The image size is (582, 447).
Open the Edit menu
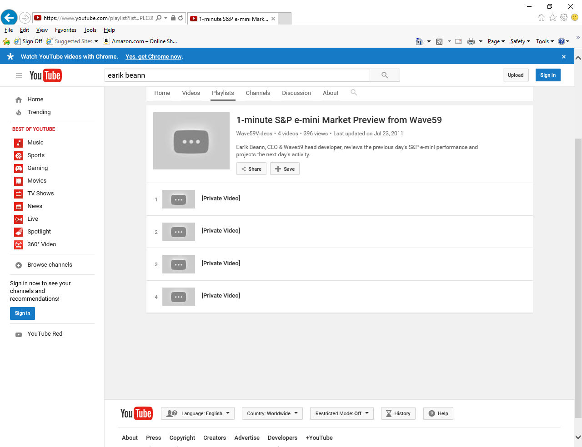[x=25, y=30]
